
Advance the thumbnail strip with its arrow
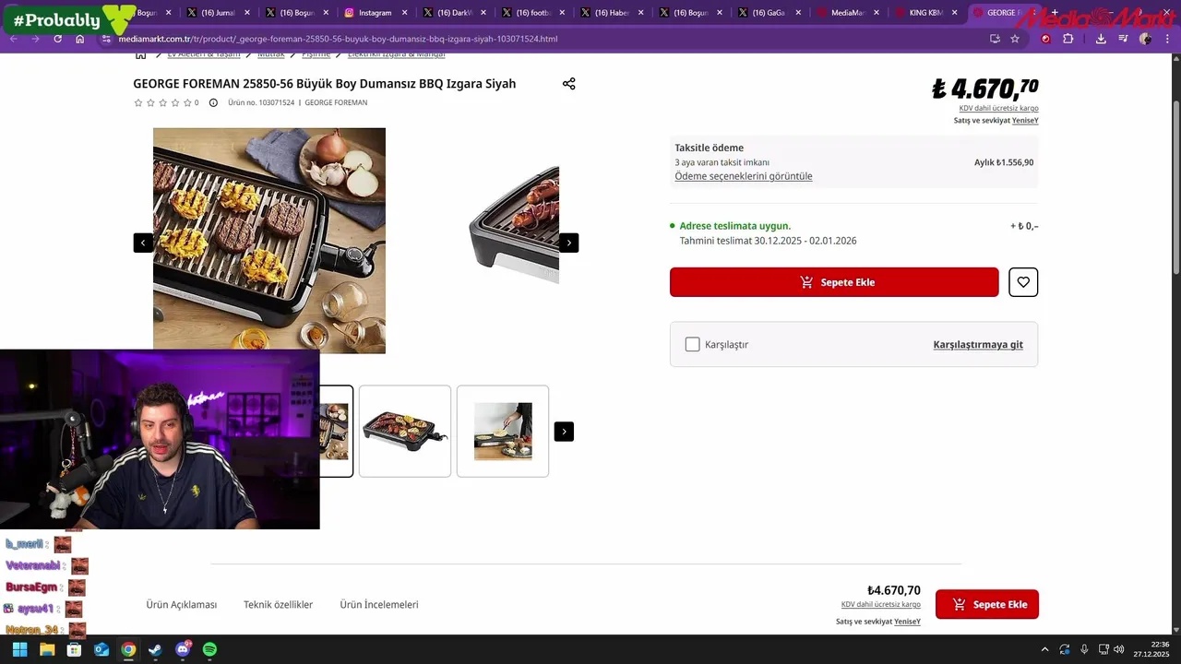point(564,432)
